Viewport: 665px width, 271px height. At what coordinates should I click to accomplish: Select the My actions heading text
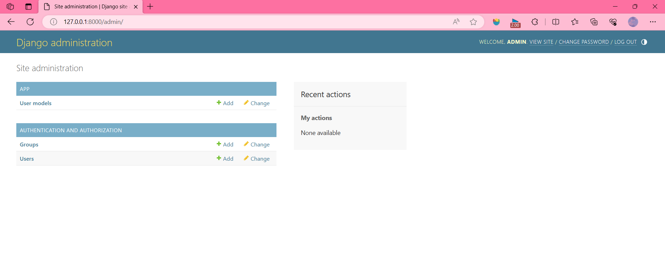point(316,118)
